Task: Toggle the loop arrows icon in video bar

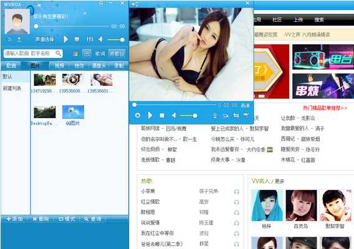Action: click(236, 116)
